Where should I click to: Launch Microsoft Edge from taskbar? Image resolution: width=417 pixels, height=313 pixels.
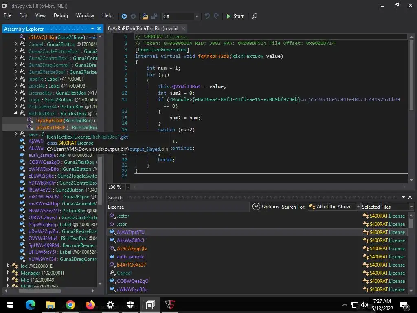(30, 305)
